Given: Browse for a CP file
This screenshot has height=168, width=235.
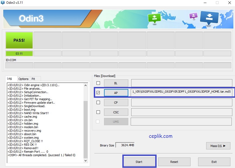Looking at the screenshot, I should point(116,103).
